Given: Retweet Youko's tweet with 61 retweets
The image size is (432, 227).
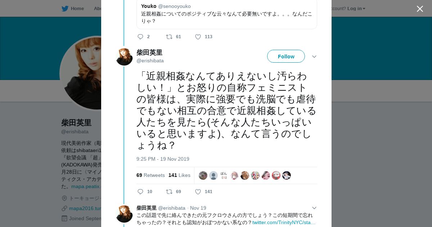Looking at the screenshot, I should tap(169, 37).
